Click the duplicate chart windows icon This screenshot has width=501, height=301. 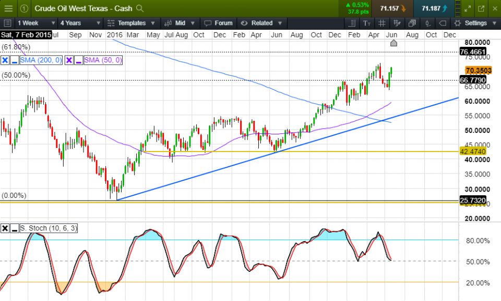tap(412, 23)
